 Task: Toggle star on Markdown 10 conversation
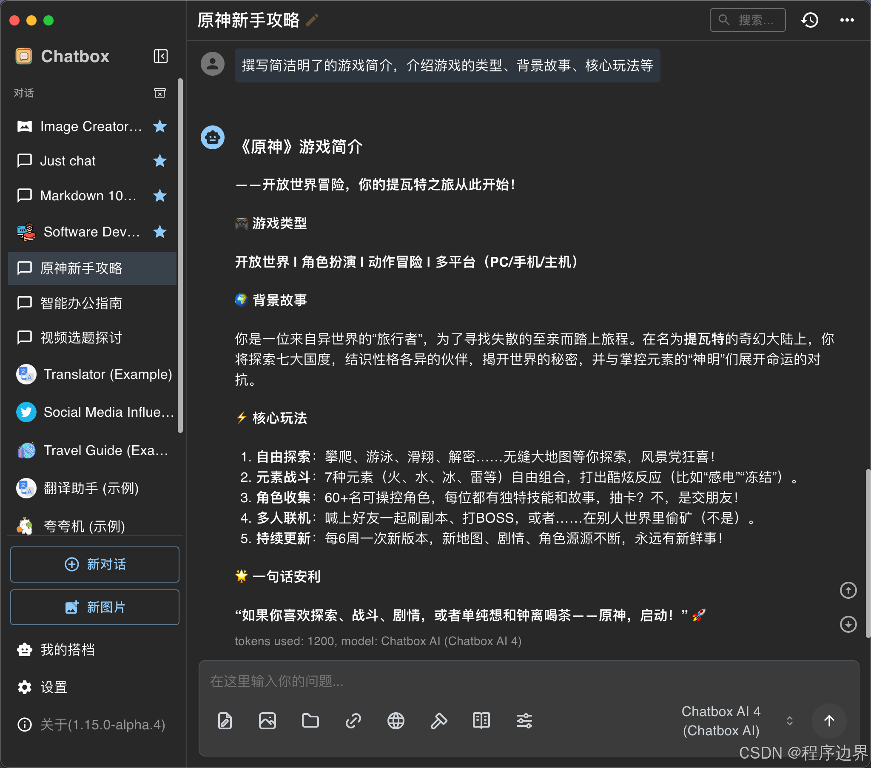(x=160, y=196)
